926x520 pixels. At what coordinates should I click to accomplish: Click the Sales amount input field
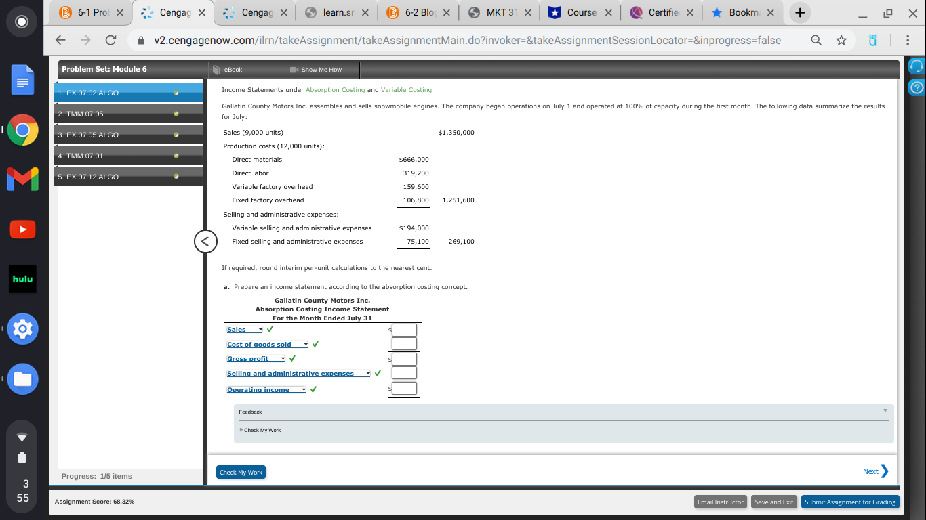(x=404, y=330)
